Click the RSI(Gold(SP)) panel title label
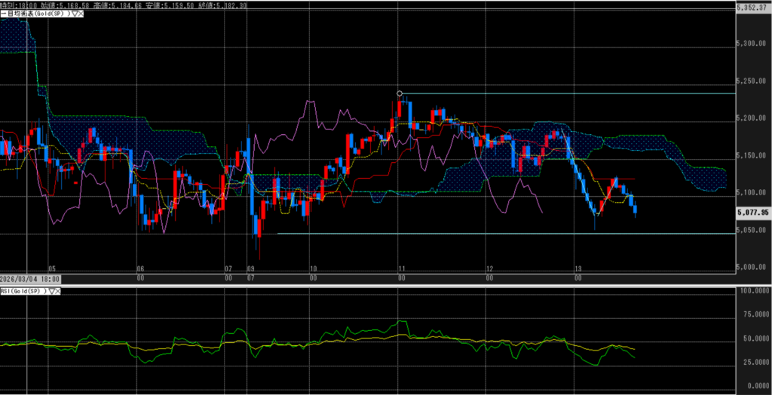 (23, 290)
